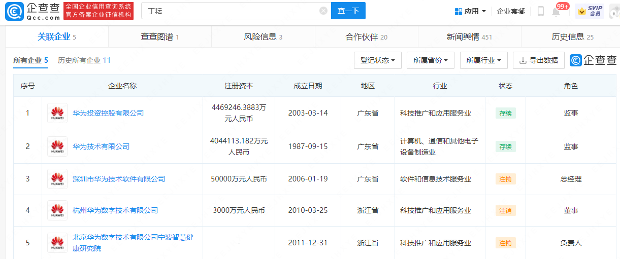Viewport: 620px width, 259px height.
Task: Click the date 2011-12-31
Action: (x=308, y=243)
